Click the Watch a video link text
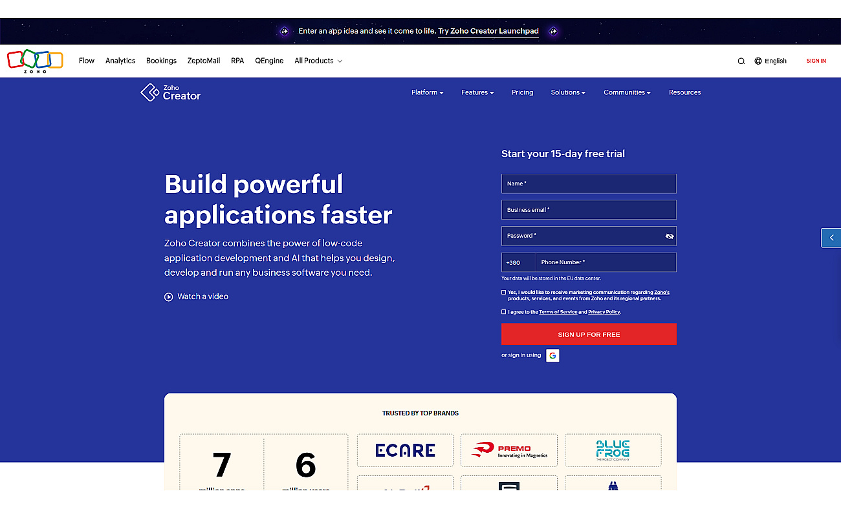 (203, 296)
